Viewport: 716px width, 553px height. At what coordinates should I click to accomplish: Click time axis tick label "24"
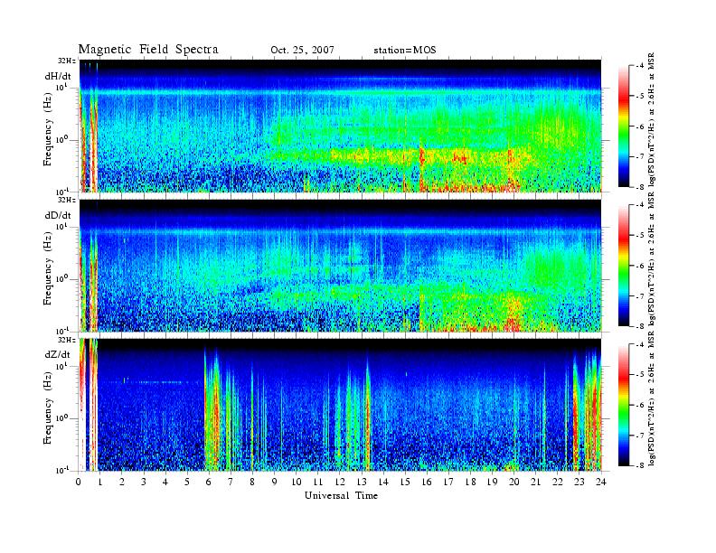[x=601, y=483]
